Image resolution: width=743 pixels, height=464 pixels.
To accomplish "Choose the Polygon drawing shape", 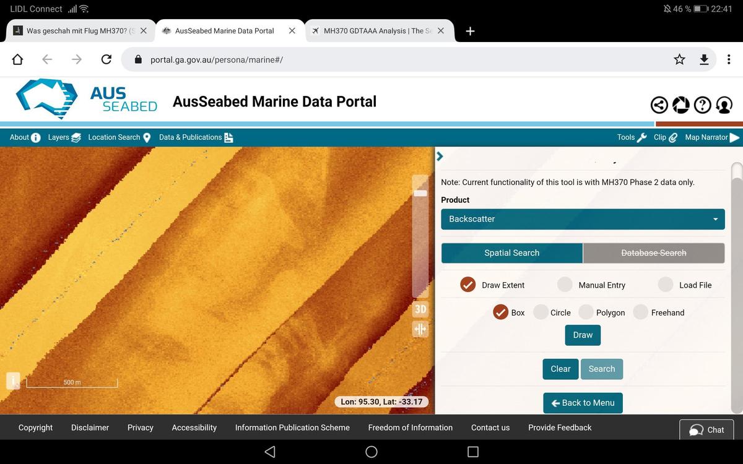I will click(x=586, y=312).
